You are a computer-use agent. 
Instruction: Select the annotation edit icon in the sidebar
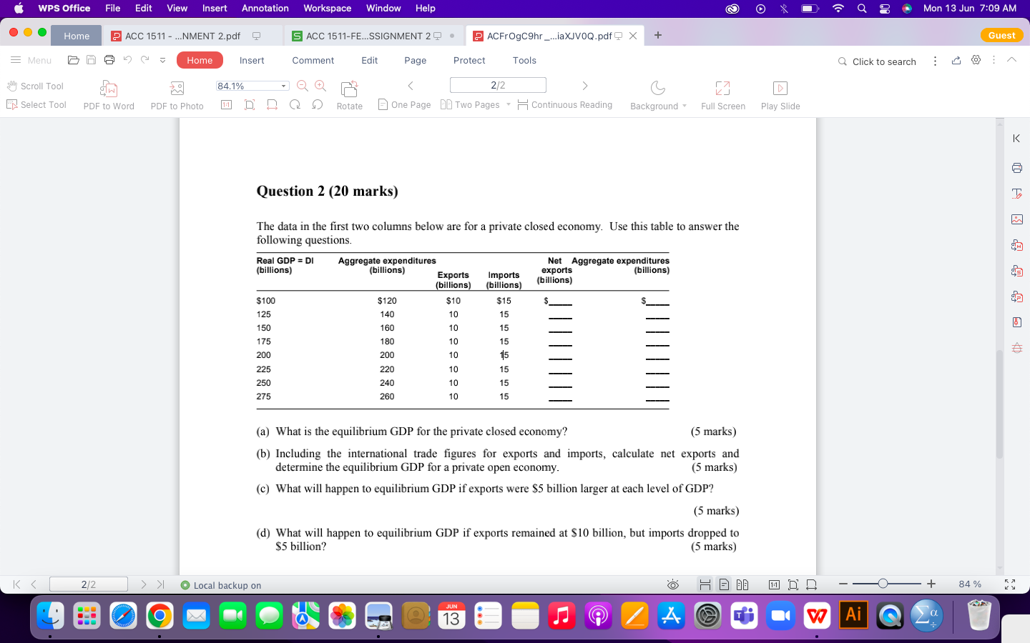click(1016, 193)
